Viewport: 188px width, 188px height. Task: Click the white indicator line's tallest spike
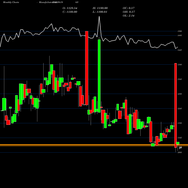99,17
